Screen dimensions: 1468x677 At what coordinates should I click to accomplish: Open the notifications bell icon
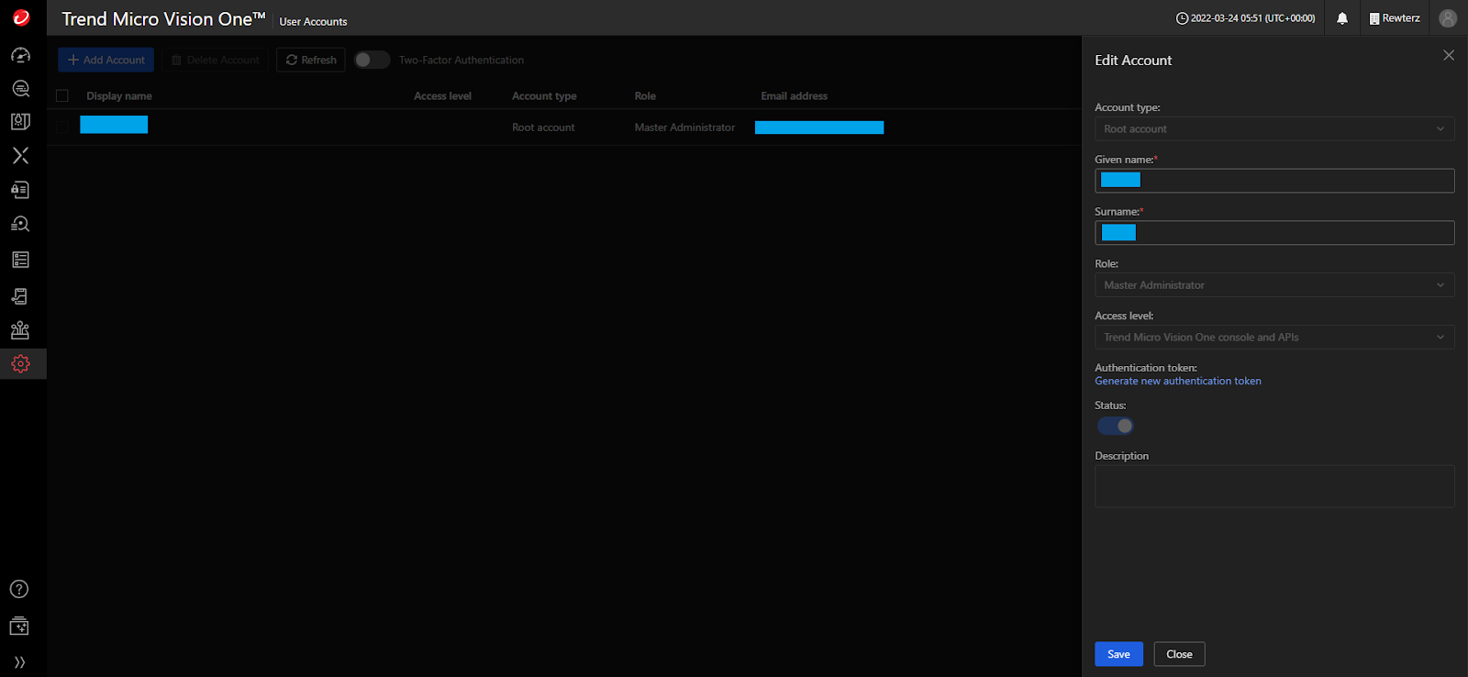click(1342, 18)
